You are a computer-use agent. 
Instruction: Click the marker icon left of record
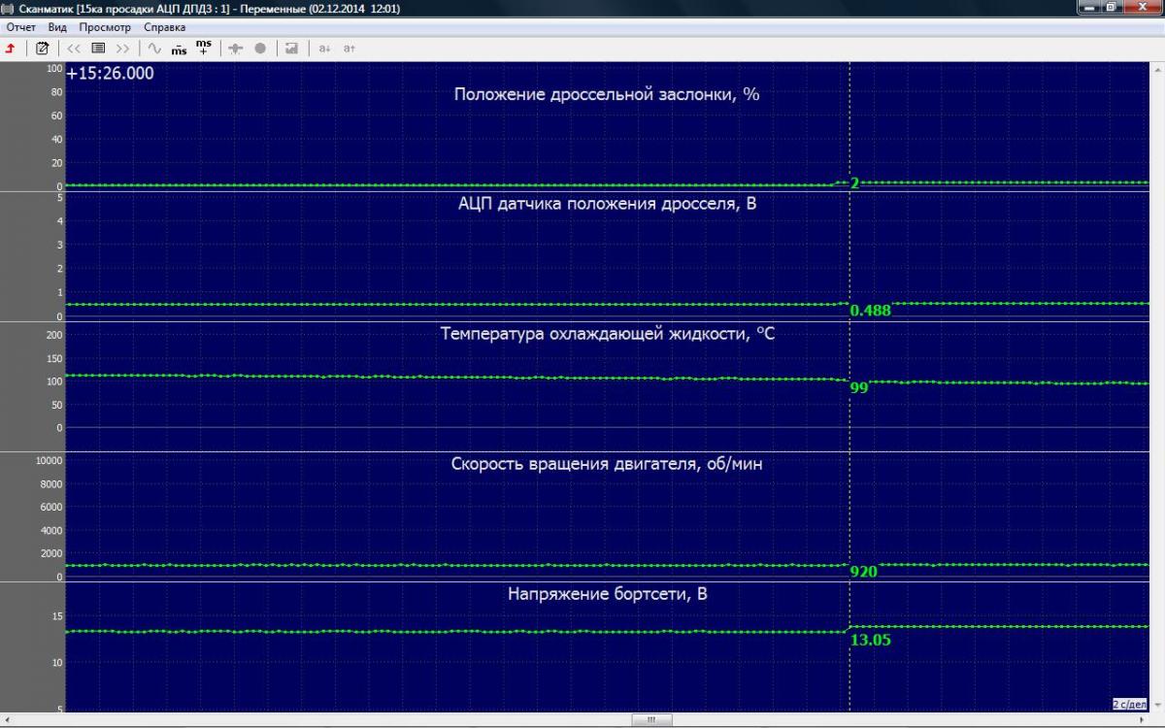[236, 48]
